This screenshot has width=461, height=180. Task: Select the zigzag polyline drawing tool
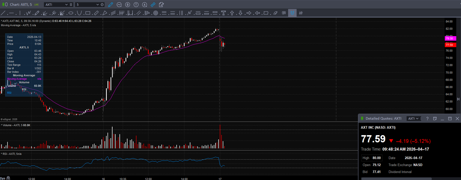click(28, 13)
